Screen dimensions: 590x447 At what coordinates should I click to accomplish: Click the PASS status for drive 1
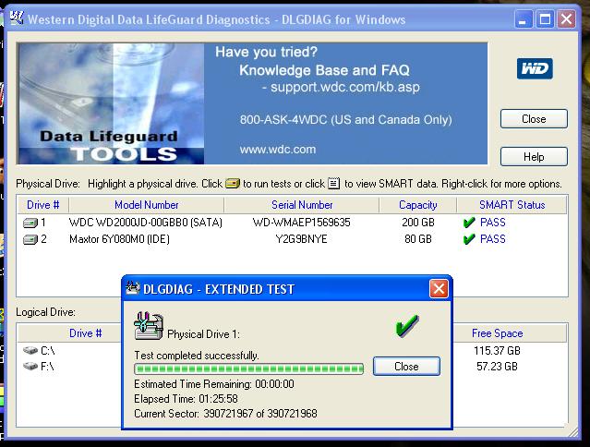[492, 223]
